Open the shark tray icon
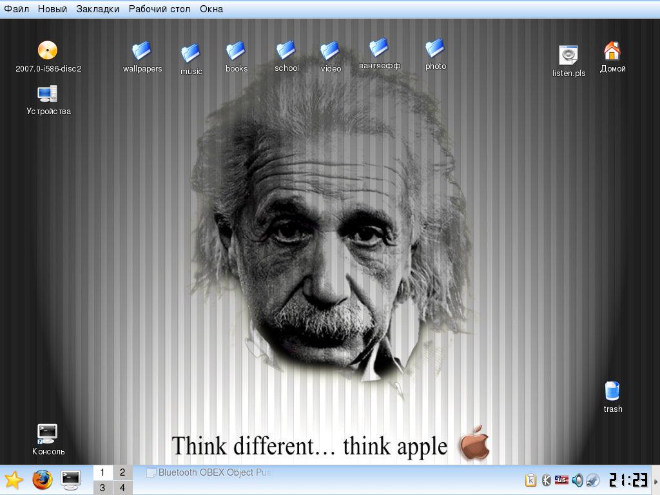This screenshot has width=660, height=495. click(x=593, y=480)
